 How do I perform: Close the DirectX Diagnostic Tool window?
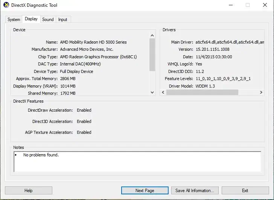(265, 5)
